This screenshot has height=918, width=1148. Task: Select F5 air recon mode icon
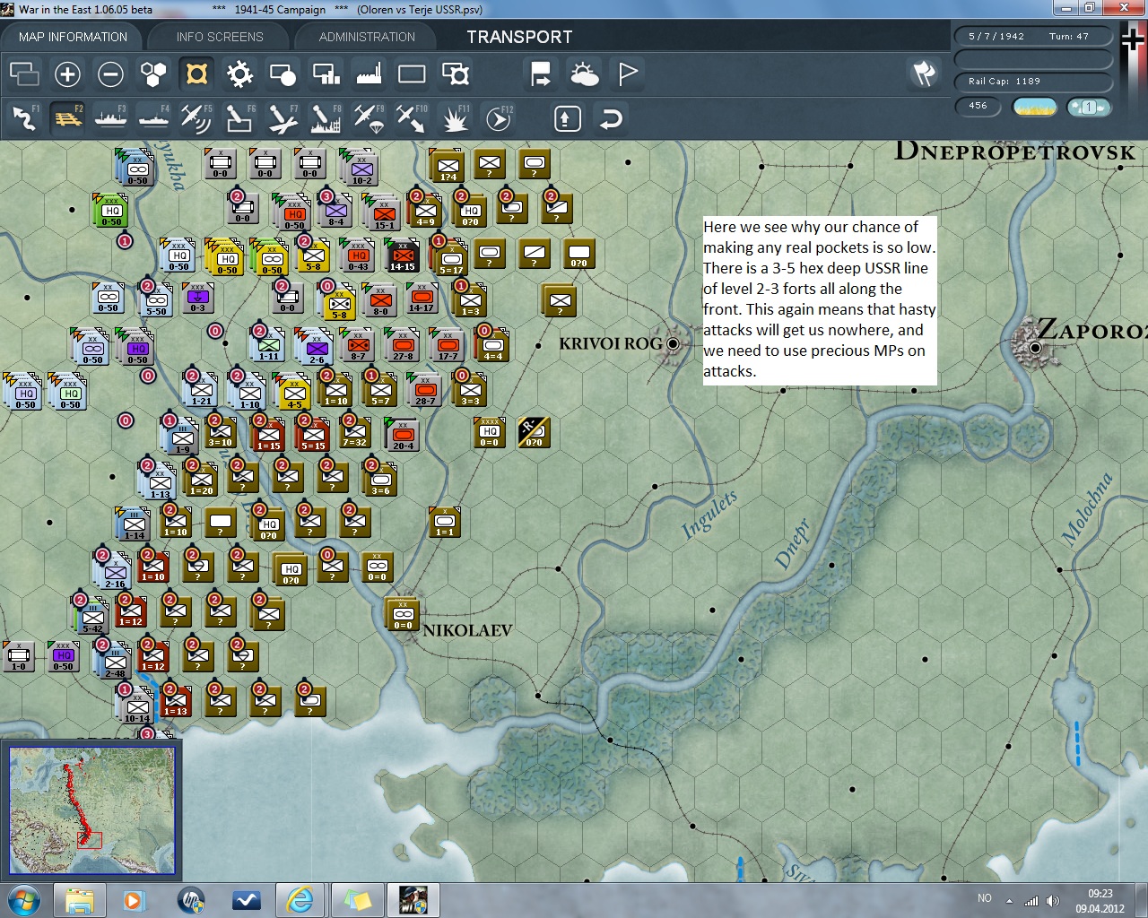pos(196,118)
